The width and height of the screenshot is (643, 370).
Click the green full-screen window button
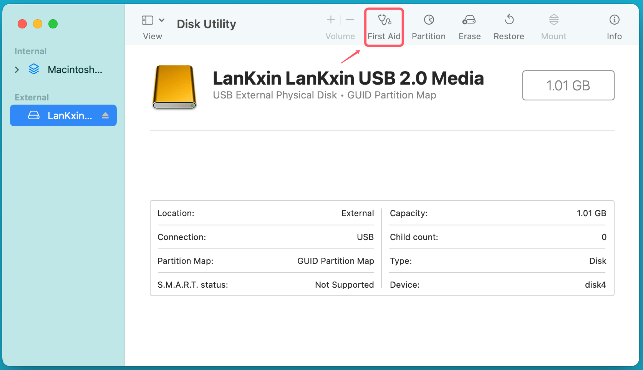(53, 24)
